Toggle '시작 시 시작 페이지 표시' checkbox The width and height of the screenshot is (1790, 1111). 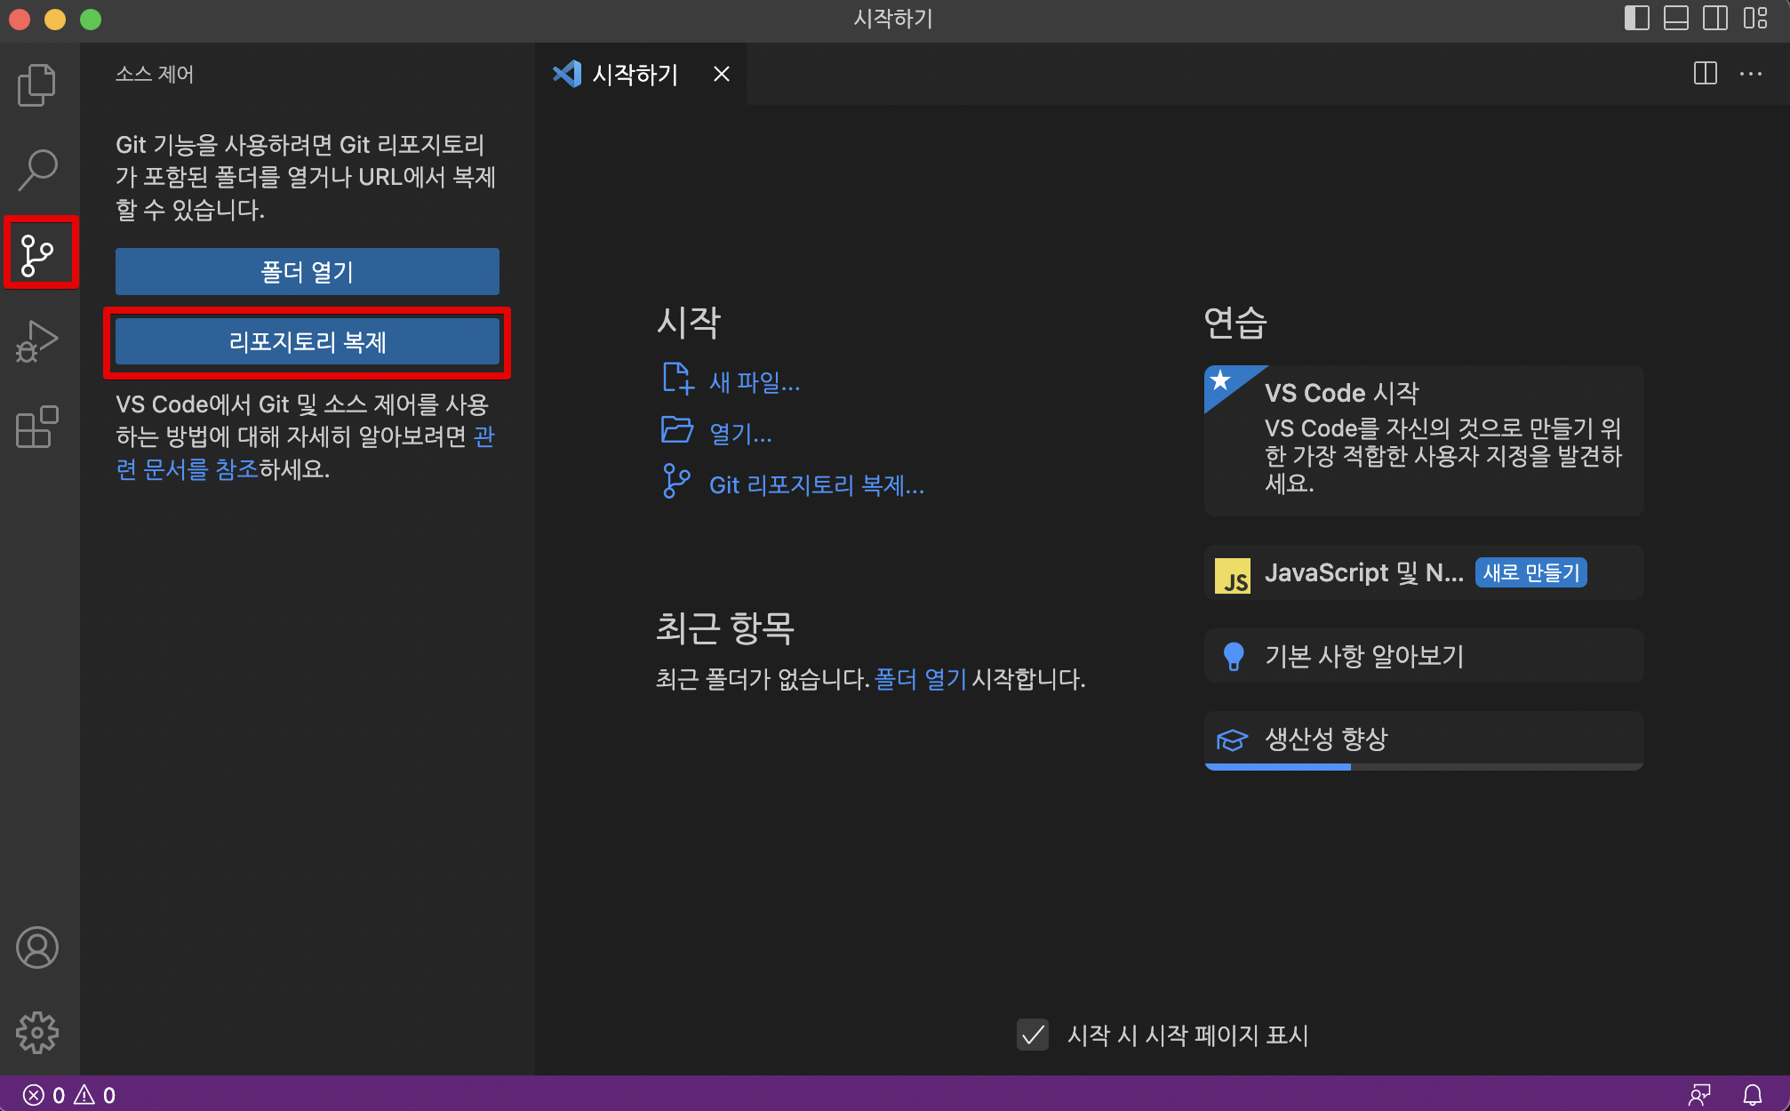[1032, 1035]
